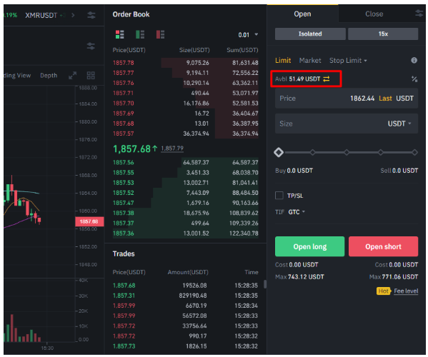Open the order type info icon
The height and width of the screenshot is (357, 428).
(414, 60)
